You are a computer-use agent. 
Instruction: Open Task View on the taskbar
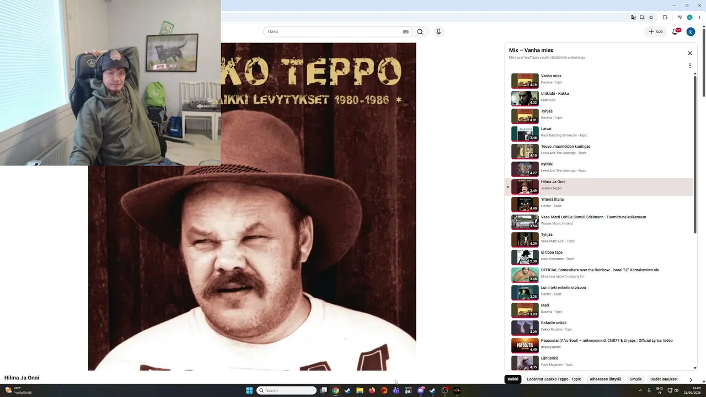[324, 390]
